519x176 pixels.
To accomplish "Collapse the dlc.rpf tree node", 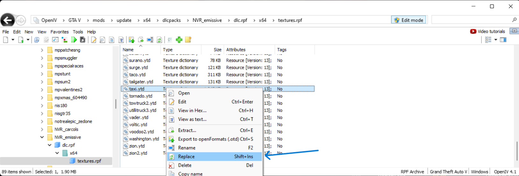I will pos(50,145).
